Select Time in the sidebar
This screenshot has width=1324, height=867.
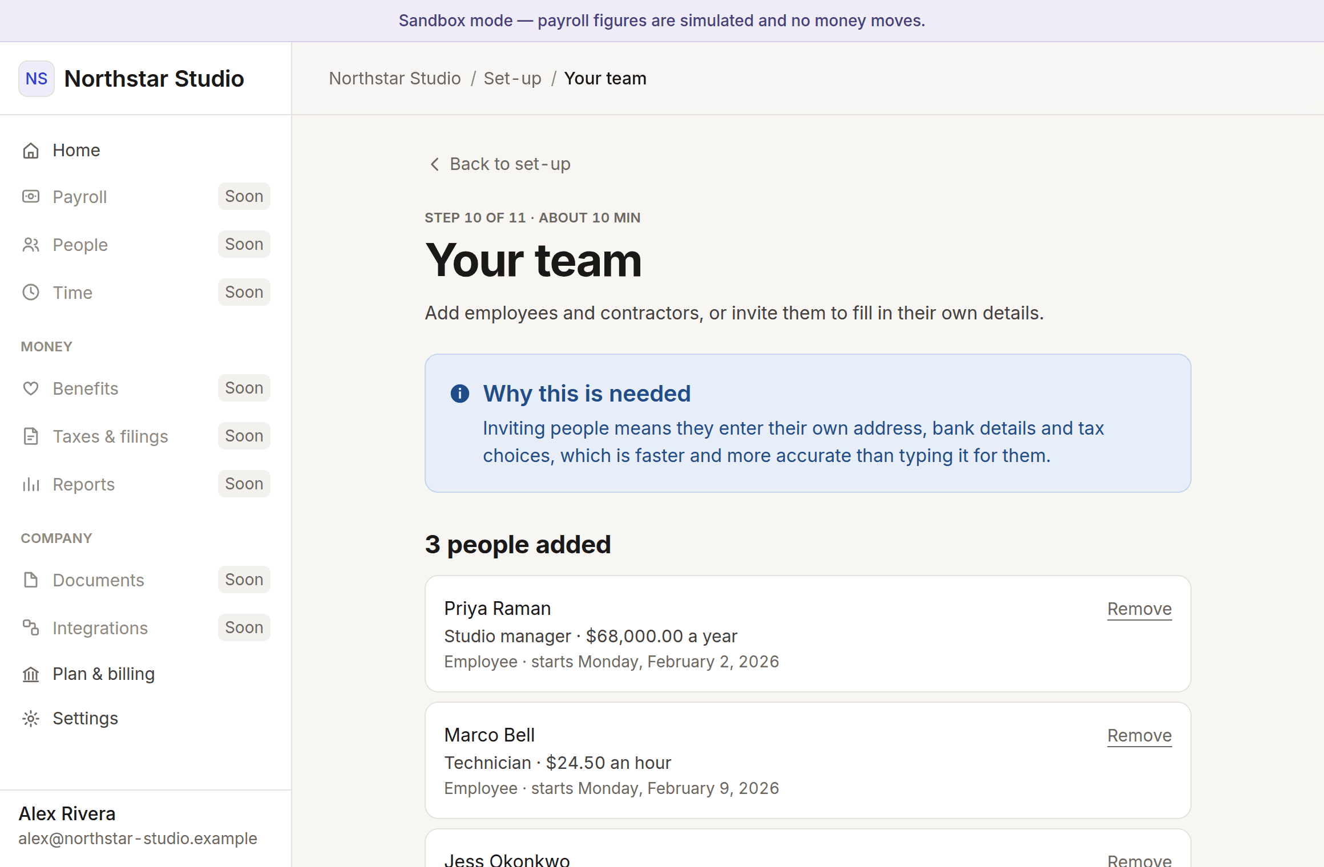pos(146,293)
